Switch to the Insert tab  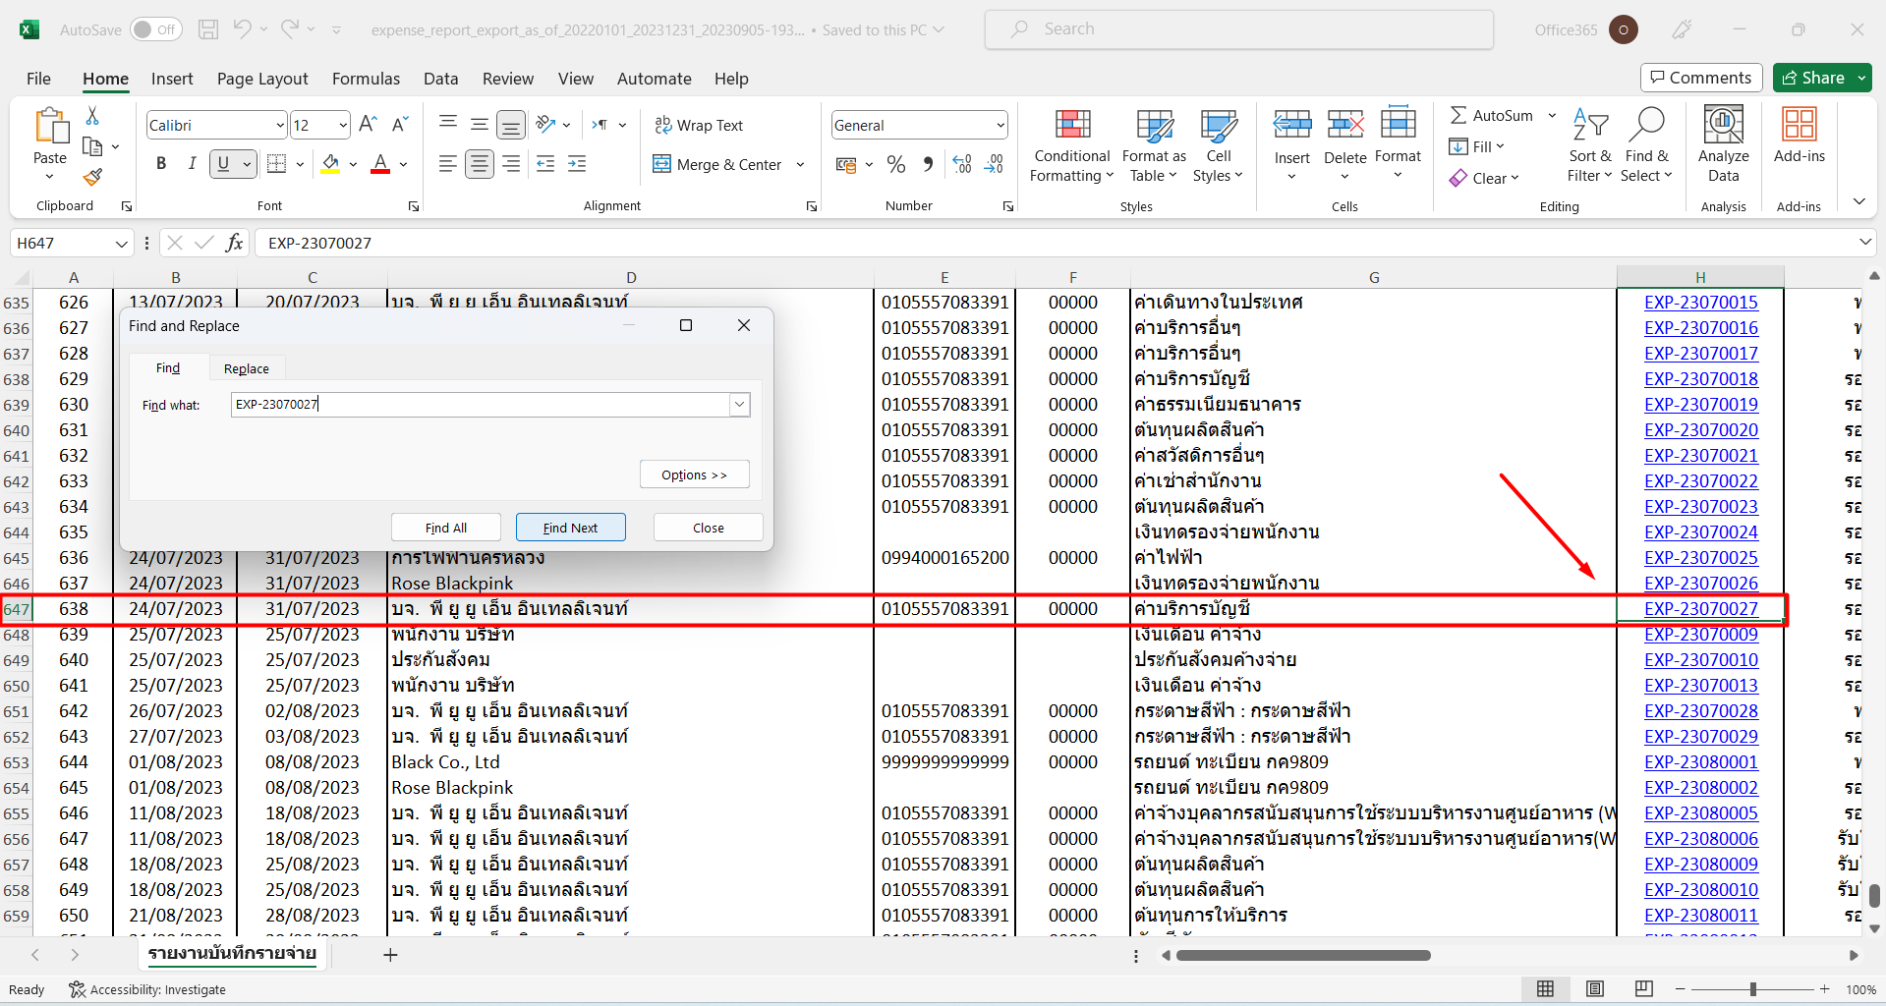coord(172,79)
